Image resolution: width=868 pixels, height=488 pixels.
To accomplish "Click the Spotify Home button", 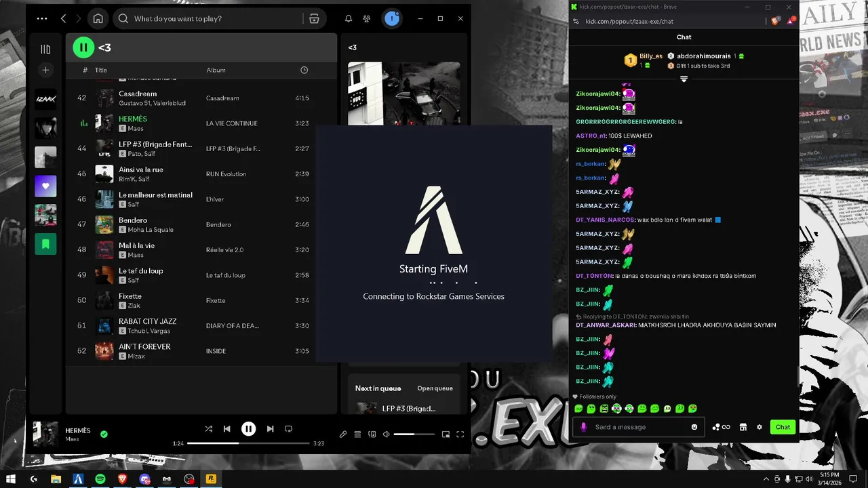I will coord(98,18).
